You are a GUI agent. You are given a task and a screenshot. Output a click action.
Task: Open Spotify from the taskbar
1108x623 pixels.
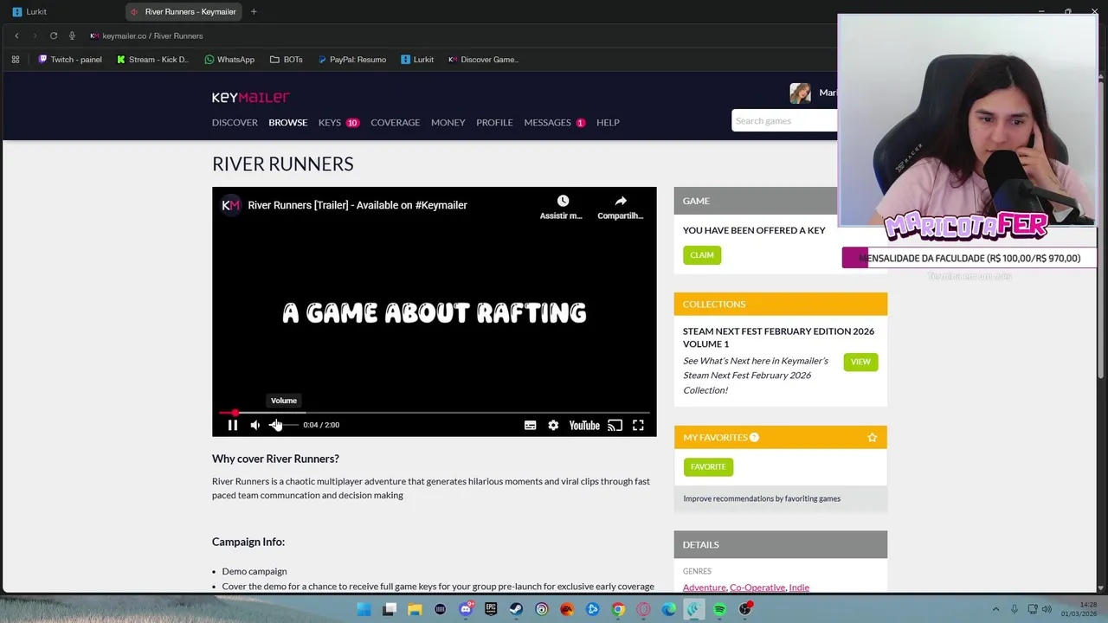(719, 609)
